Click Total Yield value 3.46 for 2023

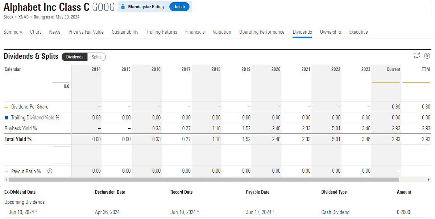tap(366, 139)
